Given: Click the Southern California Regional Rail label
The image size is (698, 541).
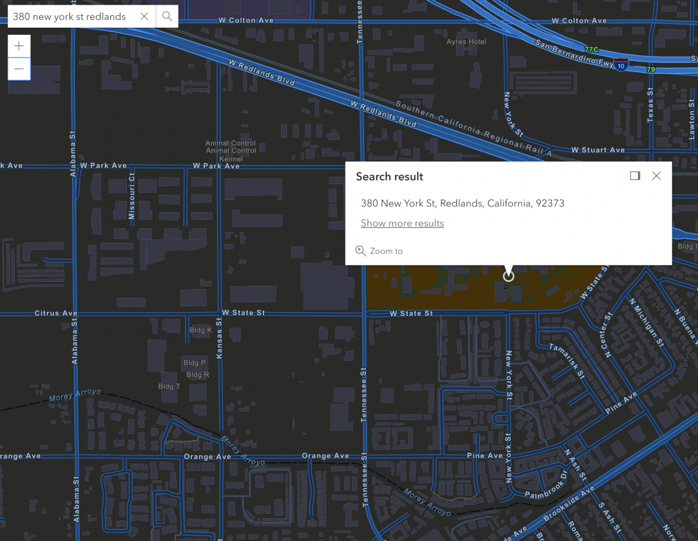Looking at the screenshot, I should [x=473, y=129].
